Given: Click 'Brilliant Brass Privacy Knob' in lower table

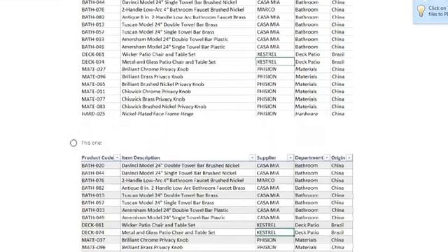Looking at the screenshot, I should 152,247.
